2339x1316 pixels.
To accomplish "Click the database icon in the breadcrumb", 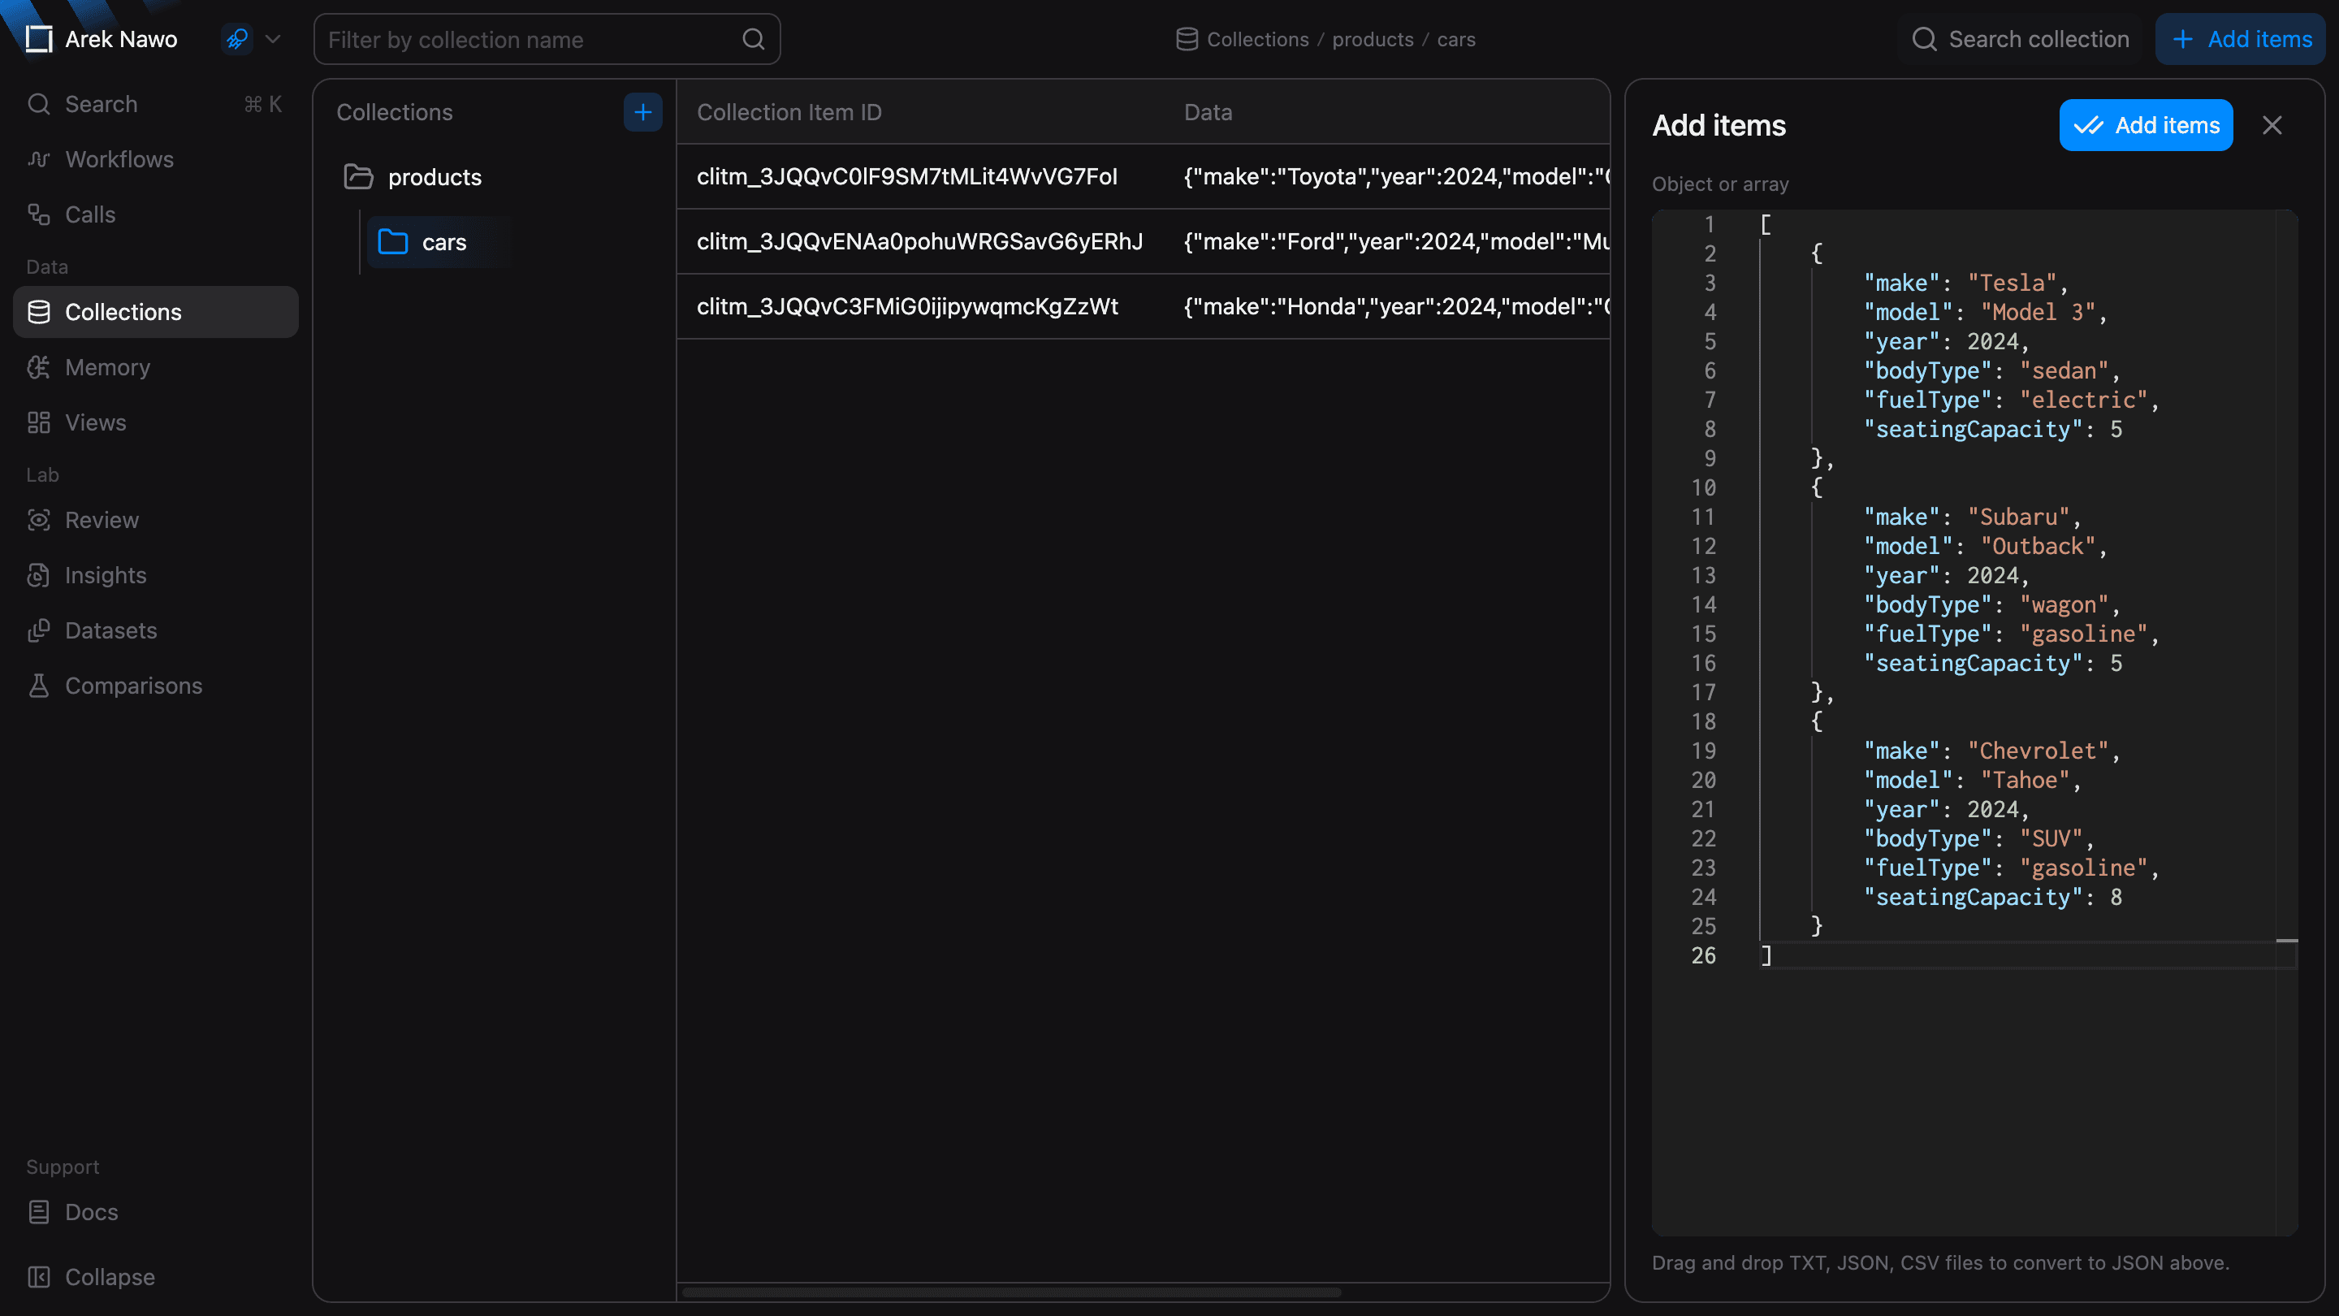I will [1187, 40].
